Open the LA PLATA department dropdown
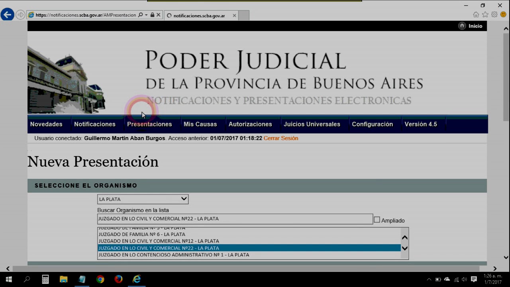This screenshot has height=287, width=510. tap(143, 199)
